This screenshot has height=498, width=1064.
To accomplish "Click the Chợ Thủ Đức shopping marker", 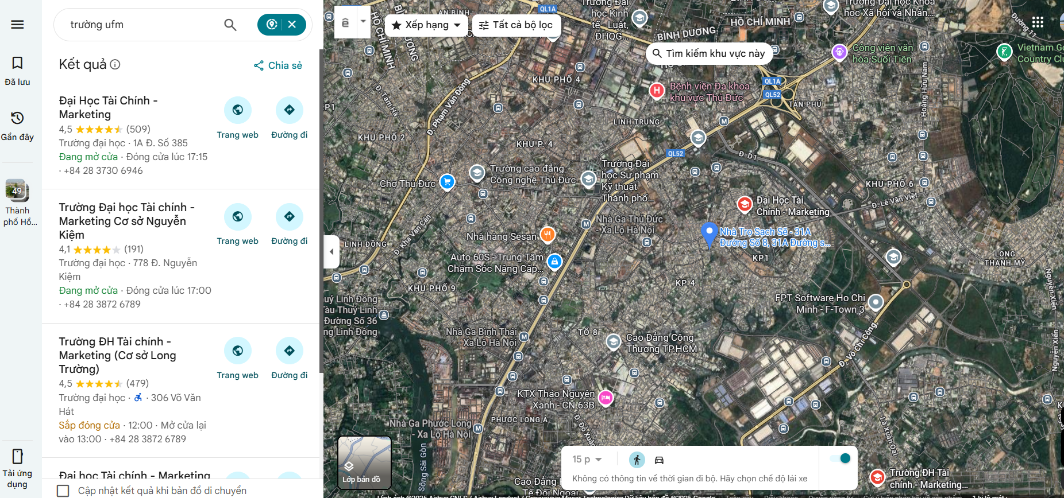I will (x=447, y=182).
